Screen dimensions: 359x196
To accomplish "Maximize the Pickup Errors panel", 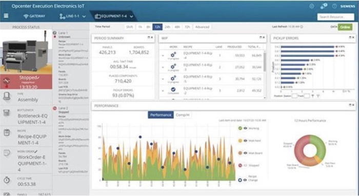I will tap(350, 37).
